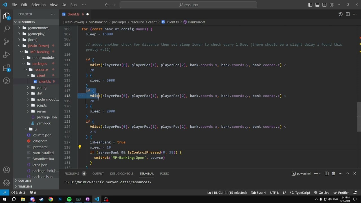The height and width of the screenshot is (203, 361).
Task: Open the Run menu
Action: click(73, 5)
